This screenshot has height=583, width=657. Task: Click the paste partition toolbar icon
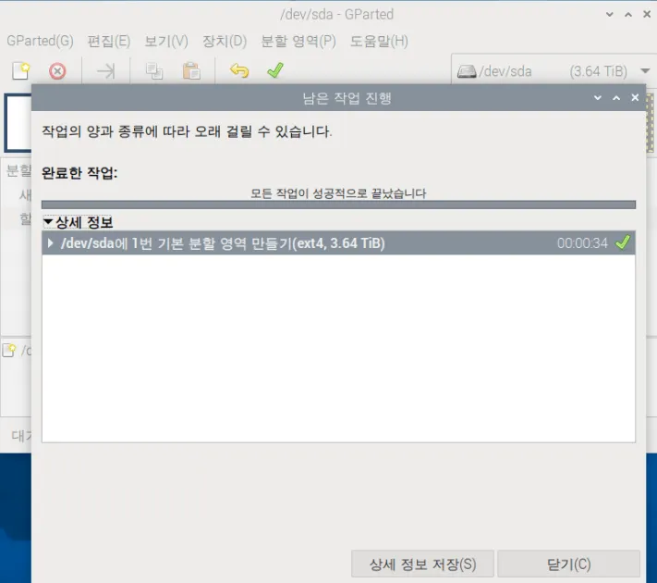tap(191, 70)
